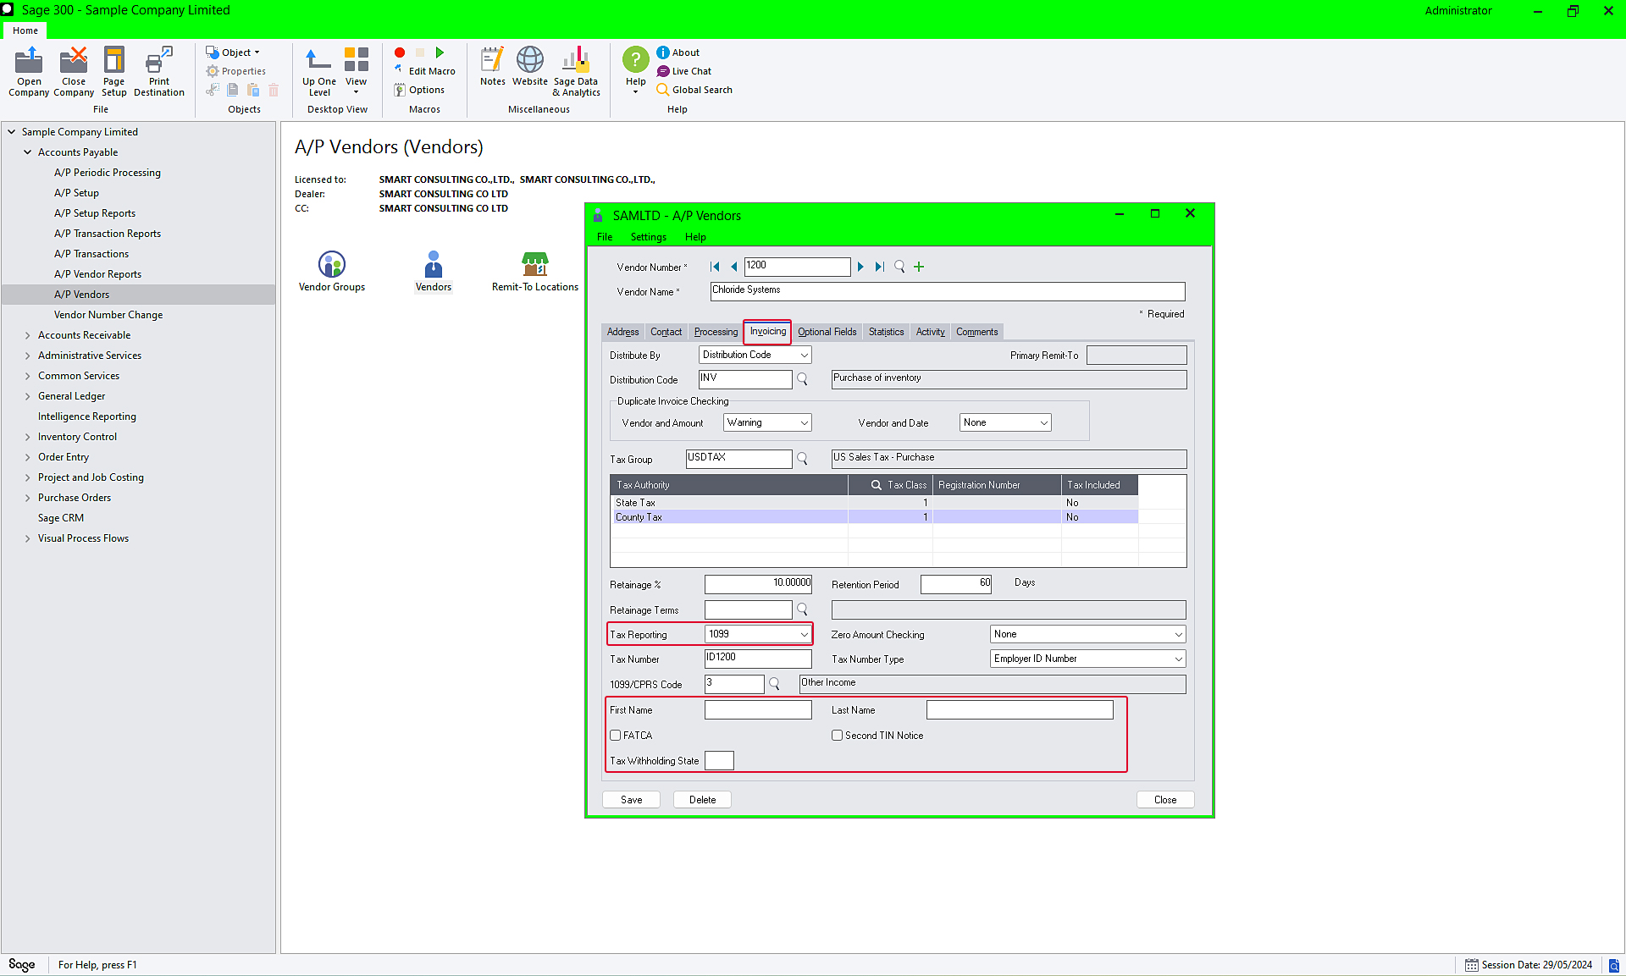Image resolution: width=1626 pixels, height=976 pixels.
Task: Open 1099/CPRS Code finder
Action: (774, 684)
